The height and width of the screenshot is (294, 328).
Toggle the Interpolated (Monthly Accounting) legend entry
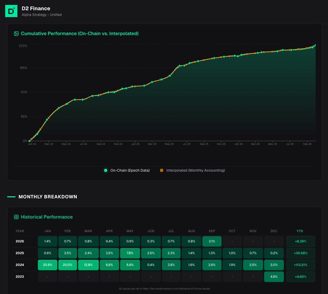coord(192,170)
